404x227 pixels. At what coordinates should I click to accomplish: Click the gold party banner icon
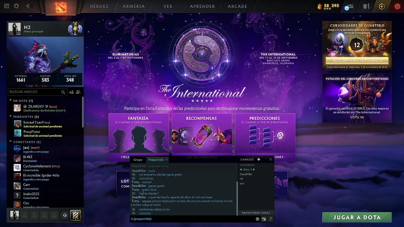(x=75, y=215)
